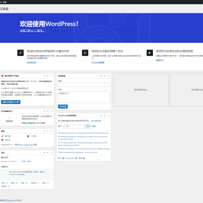203x203 pixels.
Task: Open the learn more about 6.1.1 link
Action: coord(32,31)
